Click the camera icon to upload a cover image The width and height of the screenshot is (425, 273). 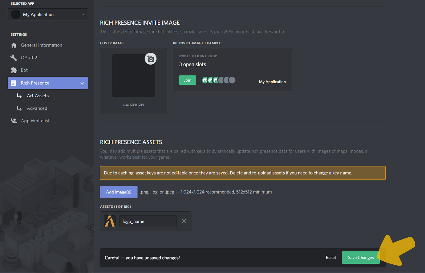151,59
